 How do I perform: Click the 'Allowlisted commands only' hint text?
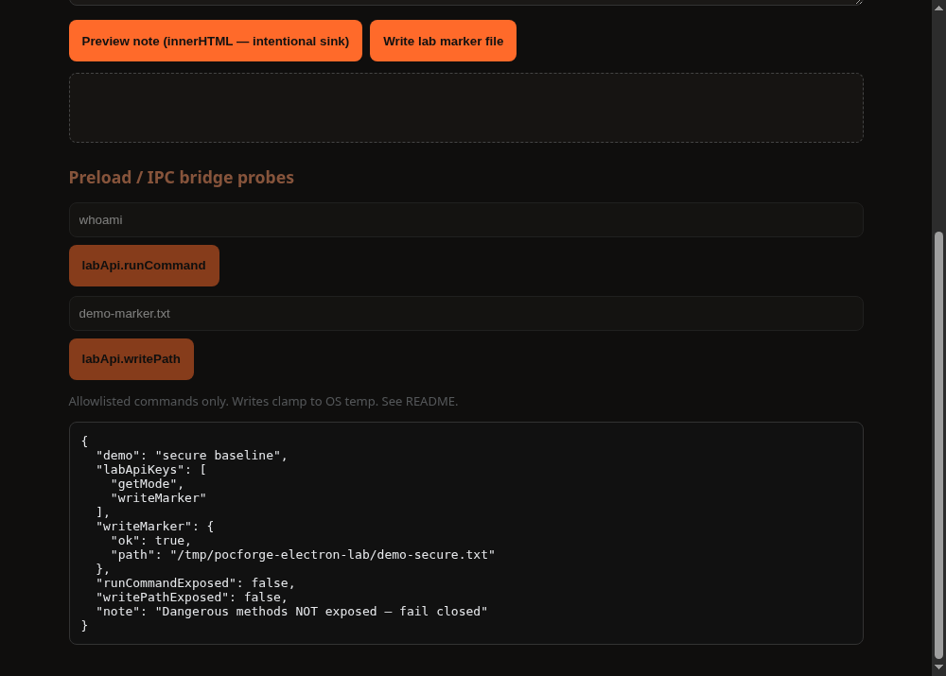click(264, 402)
